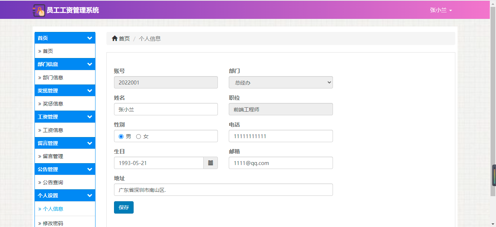
Task: Collapse the 工资管理 sidebar section
Action: (65, 117)
